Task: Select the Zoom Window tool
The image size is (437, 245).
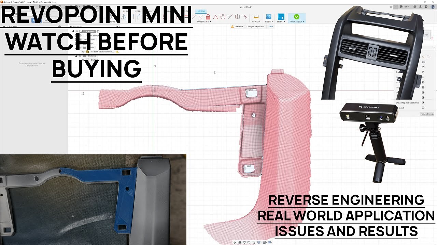Action: (x=253, y=242)
